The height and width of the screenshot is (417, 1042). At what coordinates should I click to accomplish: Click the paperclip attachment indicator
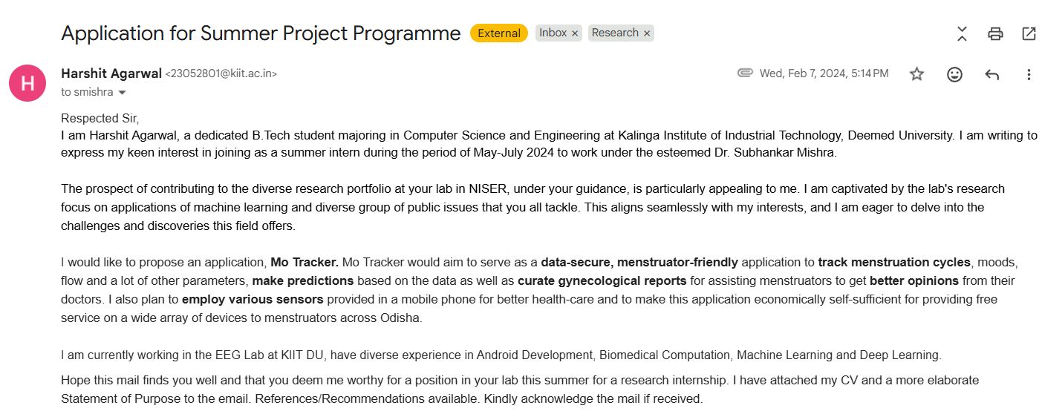[745, 73]
